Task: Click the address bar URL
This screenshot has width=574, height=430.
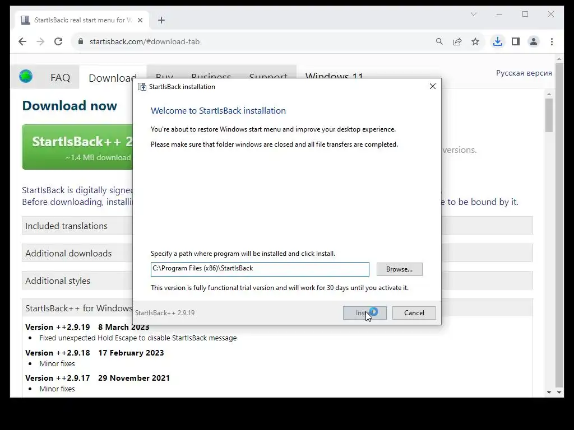Action: [x=145, y=41]
